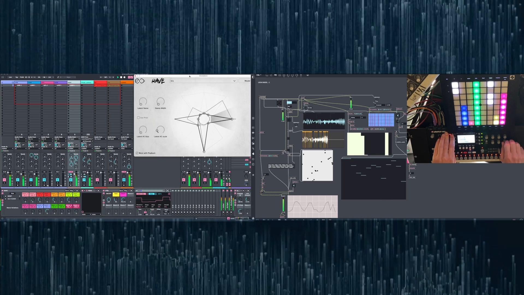Screen dimensions: 524x295
Task: Toggle the X toggle next to p playback
Action: coord(294,185)
